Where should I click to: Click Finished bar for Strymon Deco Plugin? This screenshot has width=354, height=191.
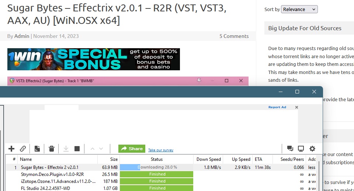coord(156,174)
